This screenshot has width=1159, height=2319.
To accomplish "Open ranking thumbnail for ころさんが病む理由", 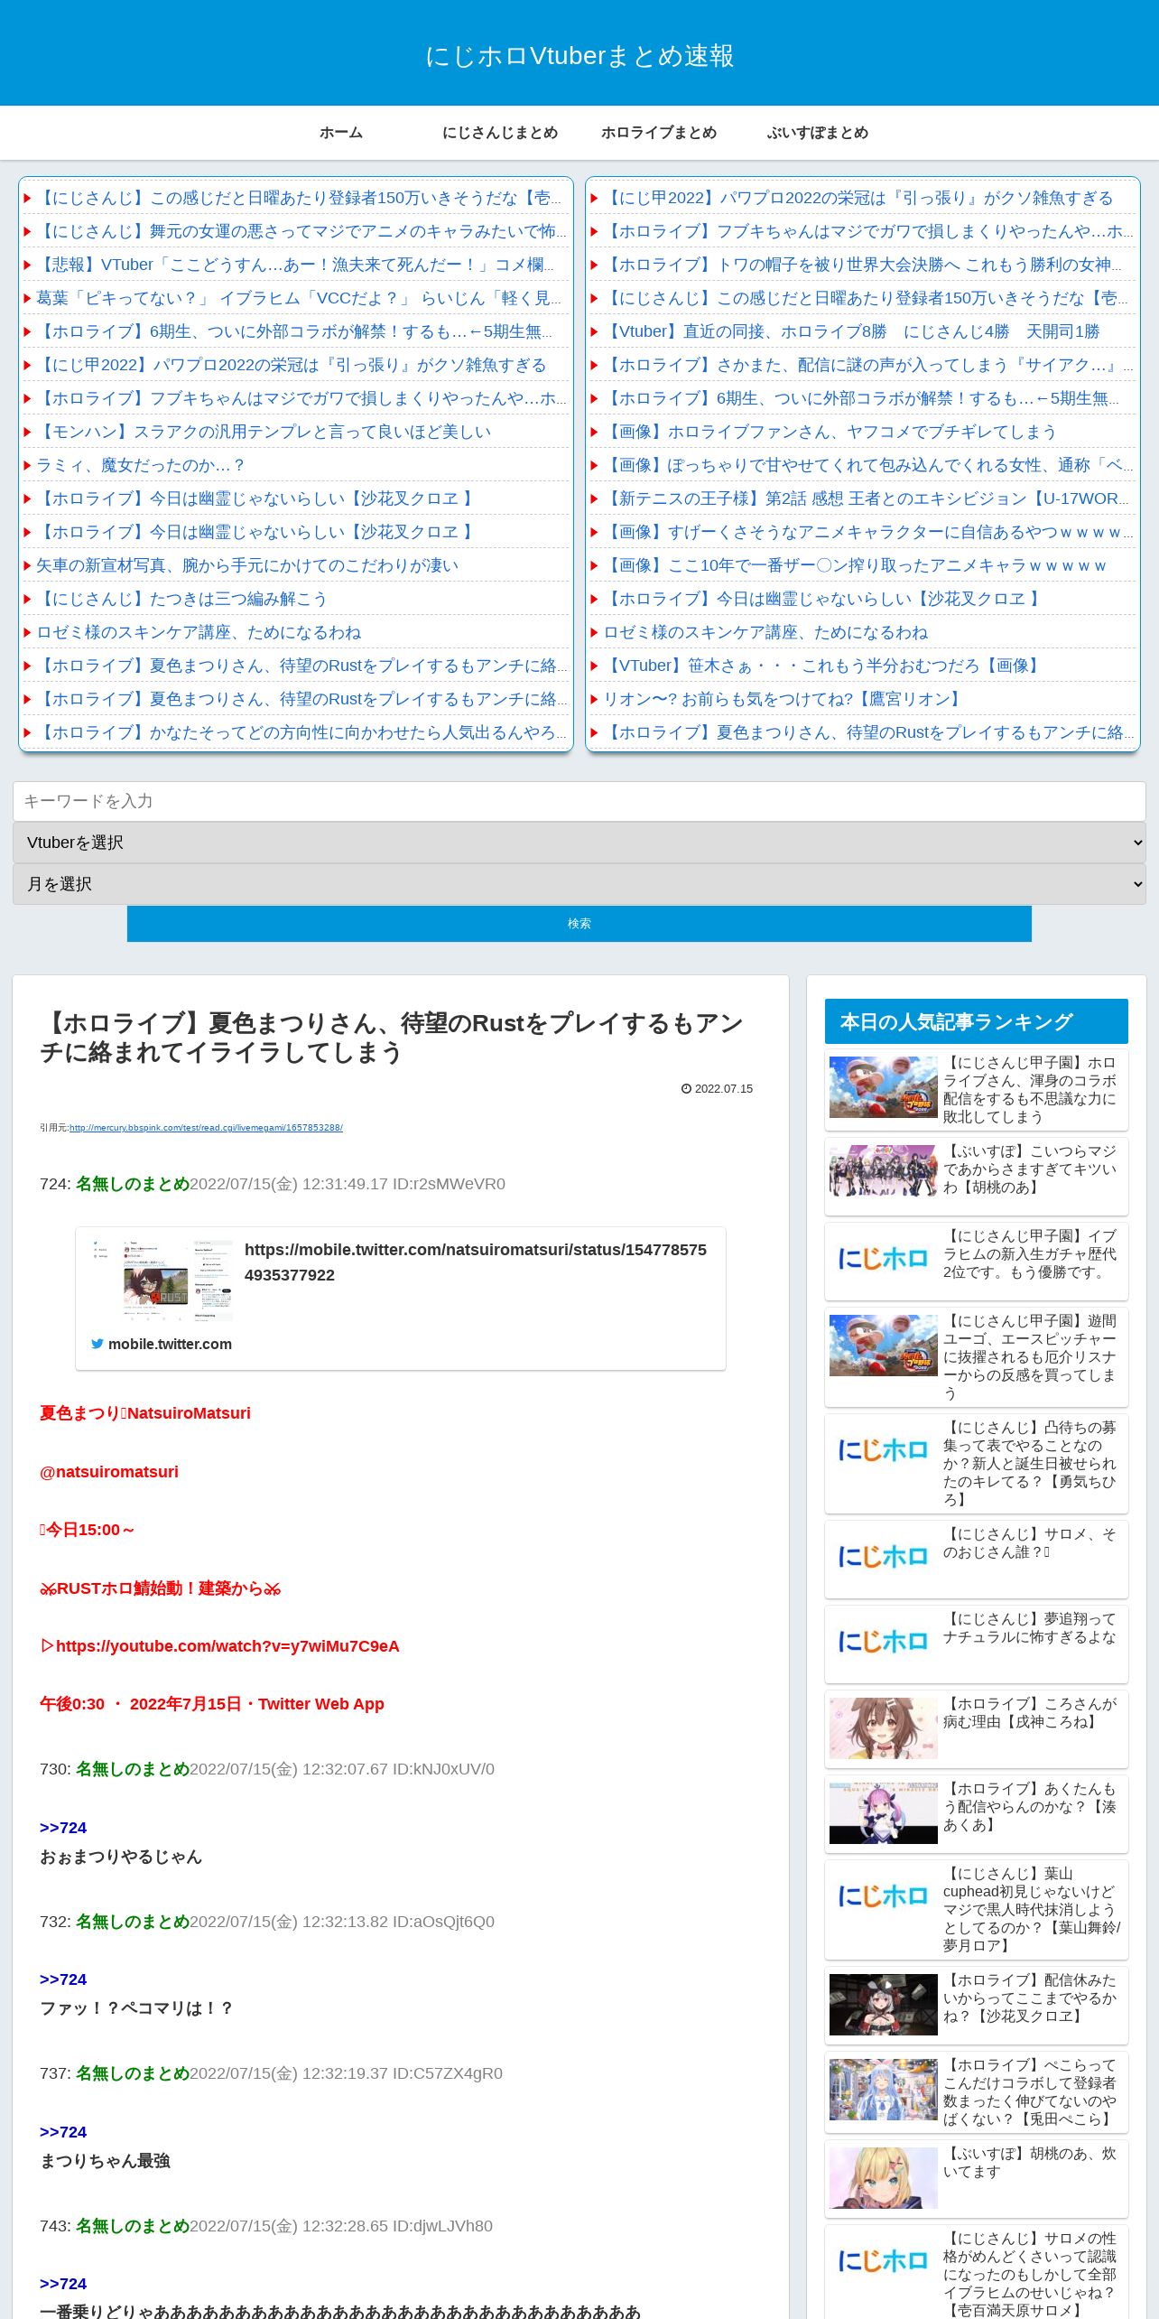I will 883,1728.
